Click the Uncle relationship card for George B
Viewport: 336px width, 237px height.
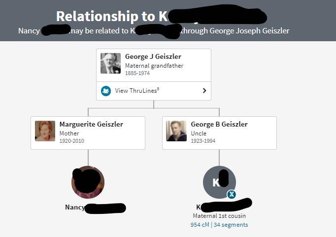point(219,133)
